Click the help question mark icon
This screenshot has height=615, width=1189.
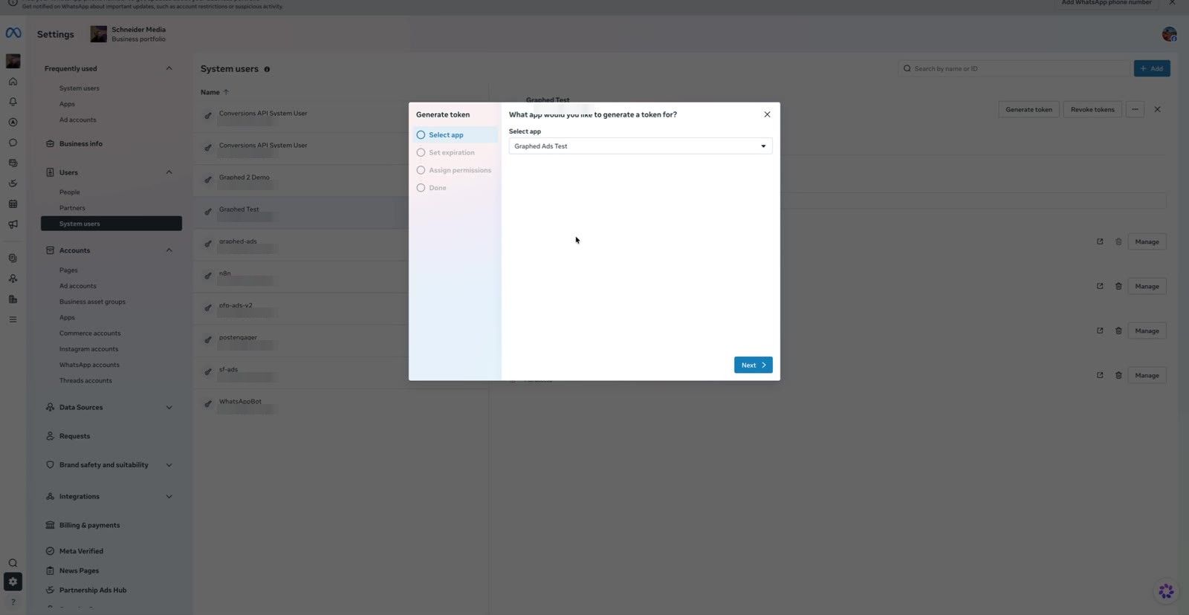(13, 602)
